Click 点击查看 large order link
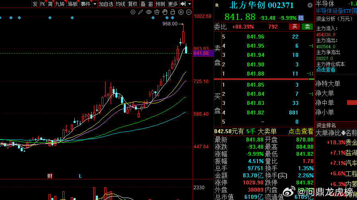The height and width of the screenshot is (200, 357). pyautogui.click(x=301, y=131)
